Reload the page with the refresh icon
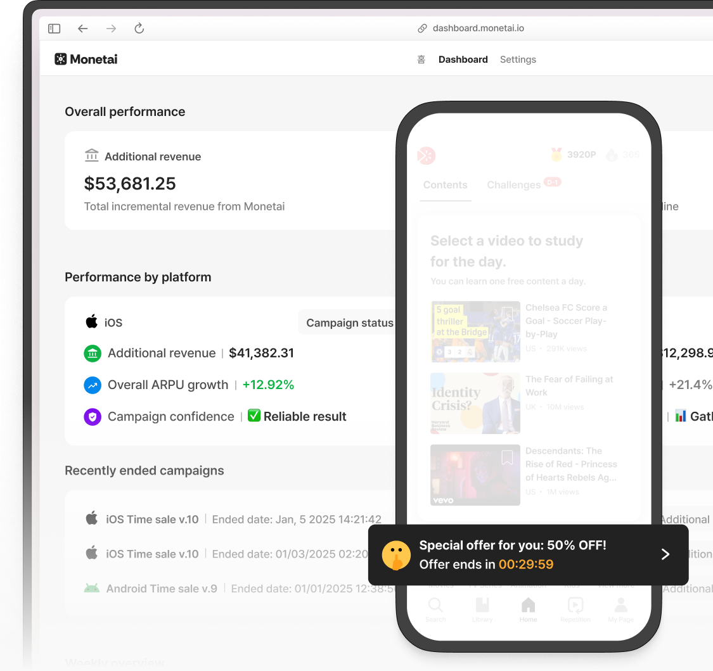 tap(139, 29)
